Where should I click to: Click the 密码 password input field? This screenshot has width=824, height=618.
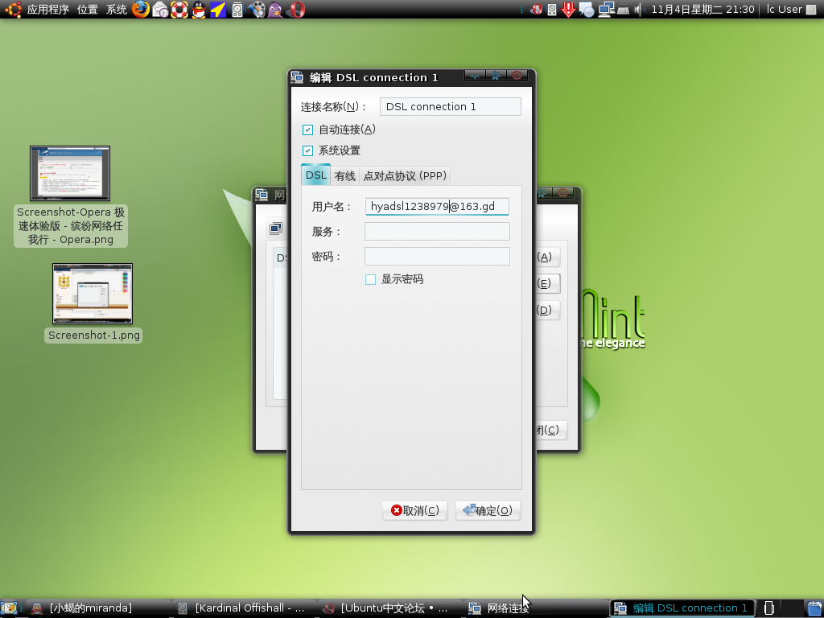pyautogui.click(x=437, y=257)
